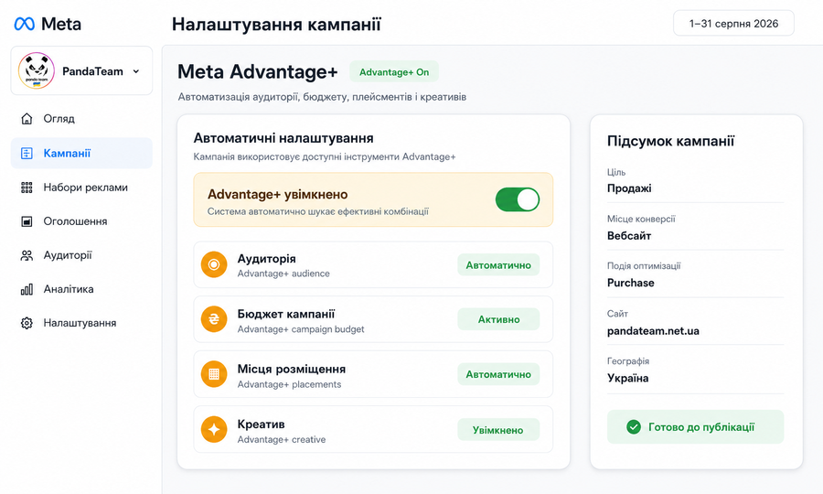The width and height of the screenshot is (823, 494).
Task: Click the green checkmark icon in Готово до публікації
Action: coord(634,427)
